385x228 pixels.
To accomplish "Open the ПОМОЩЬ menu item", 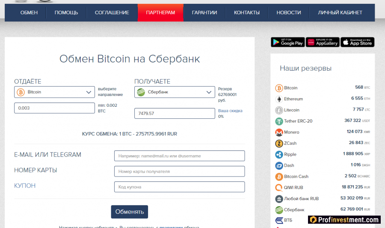I will 66,12.
